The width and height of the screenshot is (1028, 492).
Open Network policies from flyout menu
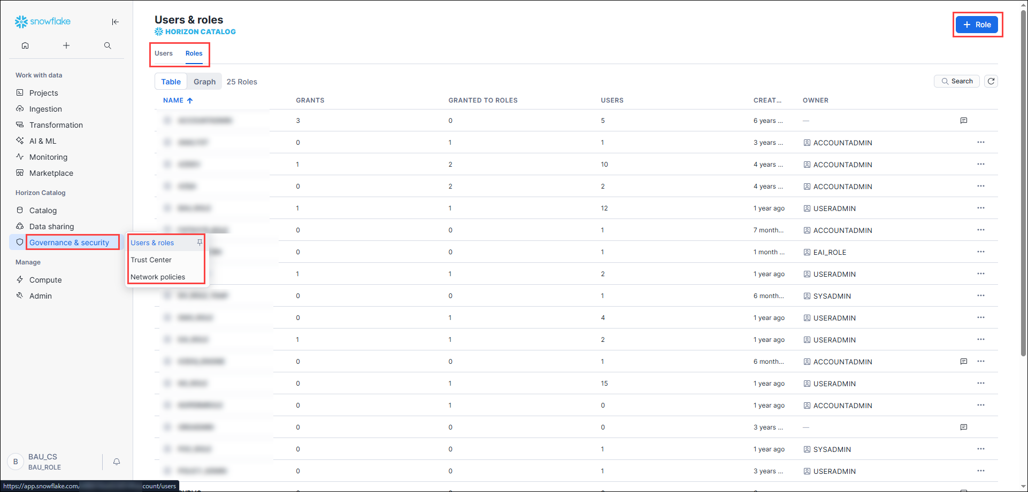tap(158, 277)
